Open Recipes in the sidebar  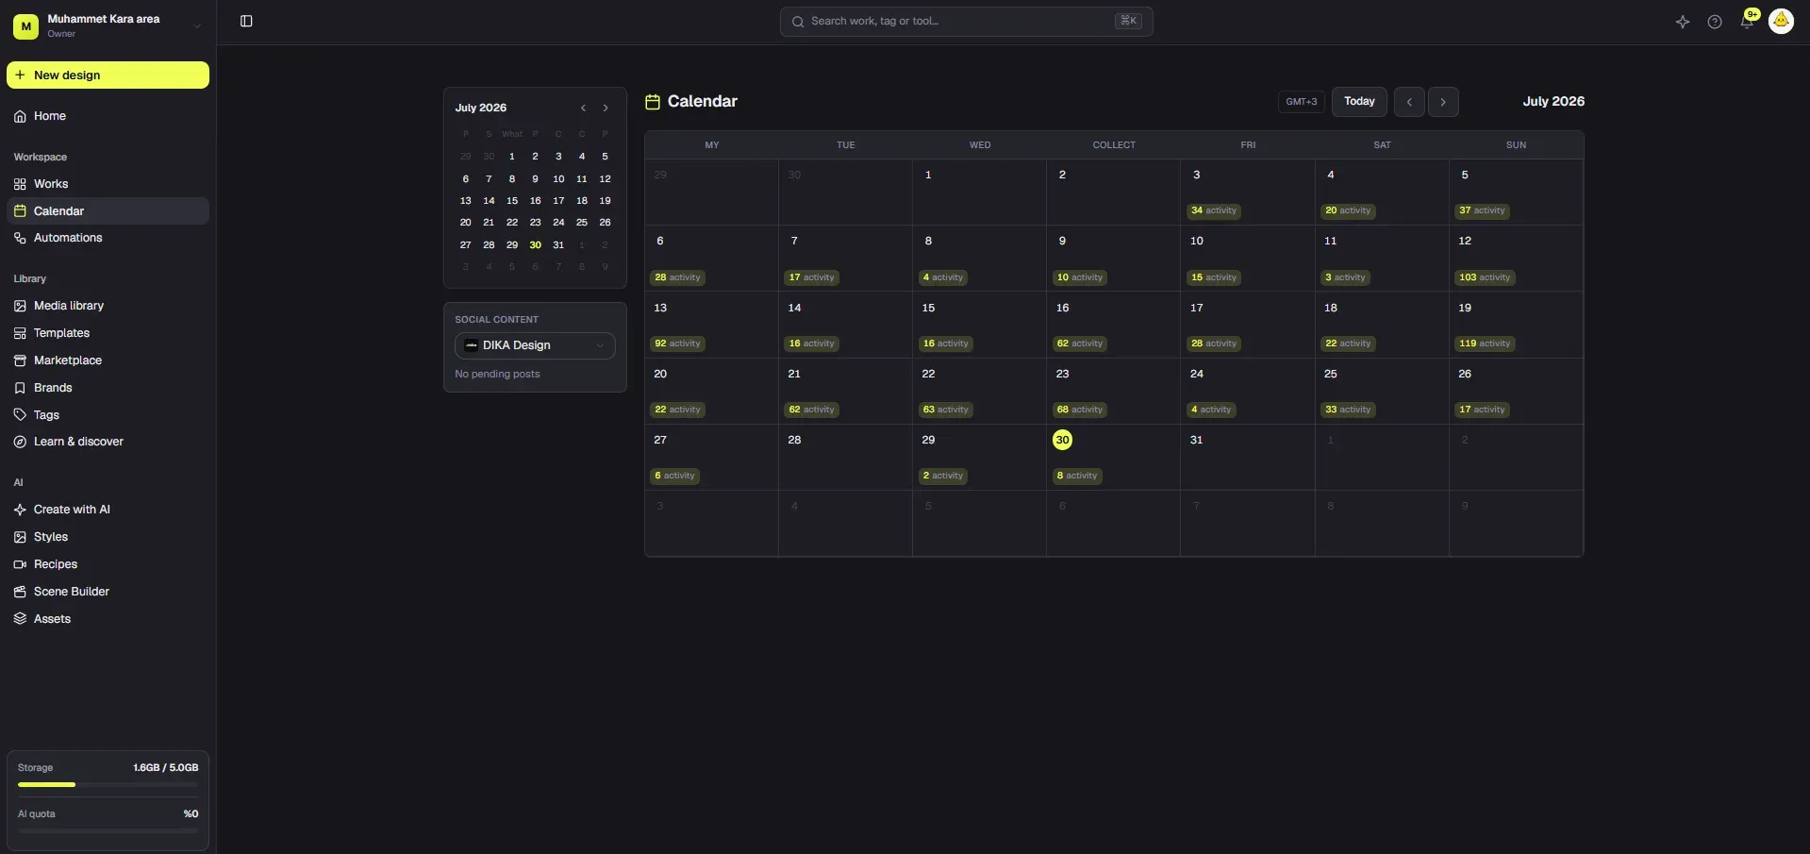coord(108,564)
